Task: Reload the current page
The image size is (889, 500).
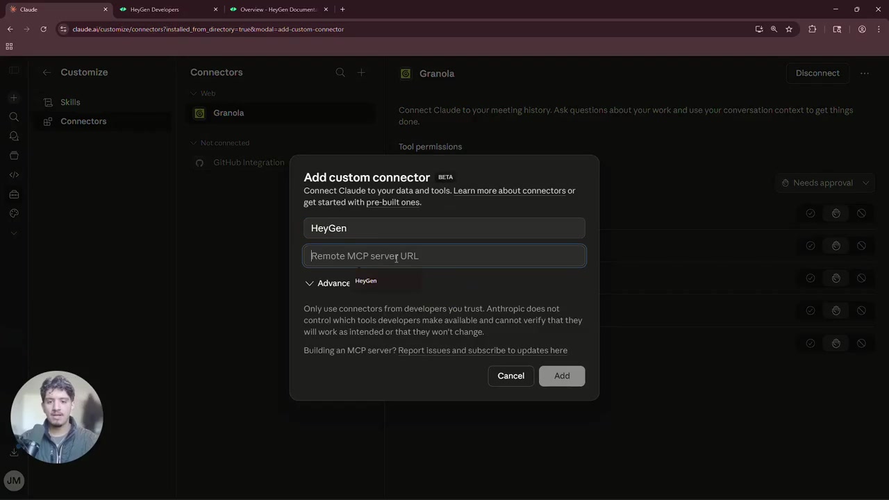Action: (x=43, y=29)
